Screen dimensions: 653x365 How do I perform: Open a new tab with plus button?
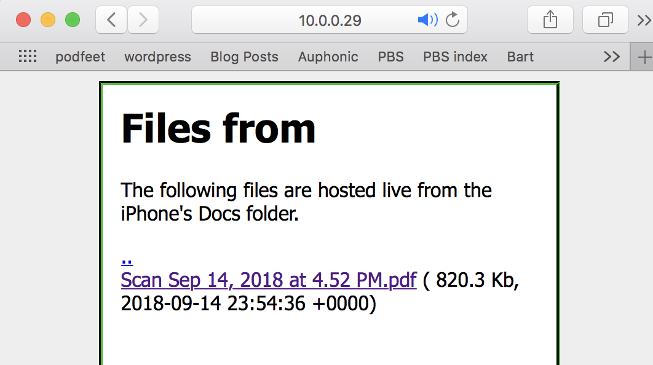pos(644,57)
